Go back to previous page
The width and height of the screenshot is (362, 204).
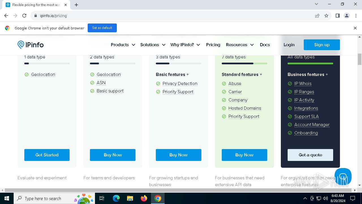point(6,16)
